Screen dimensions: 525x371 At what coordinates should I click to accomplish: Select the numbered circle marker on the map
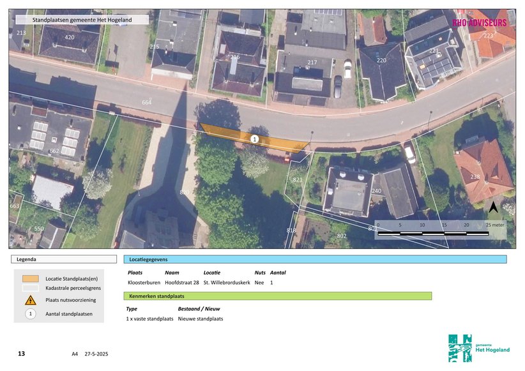pyautogui.click(x=254, y=139)
